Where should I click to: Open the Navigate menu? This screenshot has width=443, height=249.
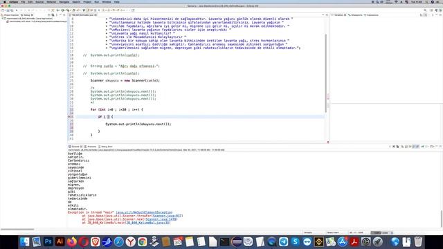[x=64, y=1]
